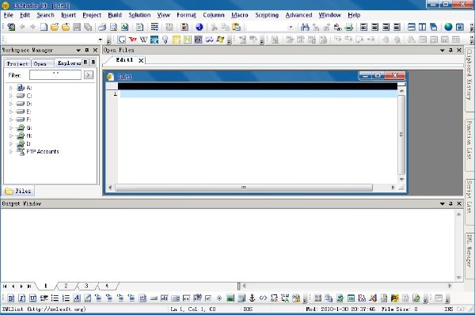Click the Windows flag icon
475x315 pixels.
point(220,40)
